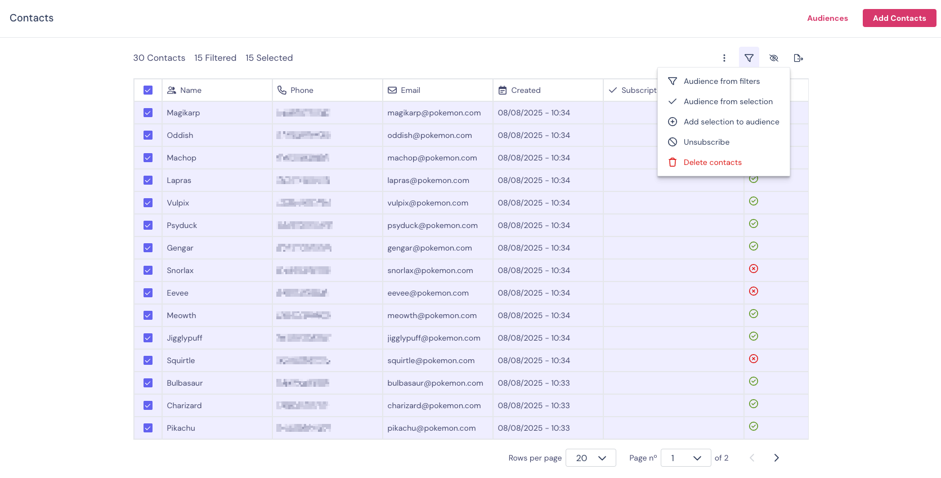Click the plus-circle icon beside Add selection
Image resolution: width=941 pixels, height=478 pixels.
click(x=673, y=122)
